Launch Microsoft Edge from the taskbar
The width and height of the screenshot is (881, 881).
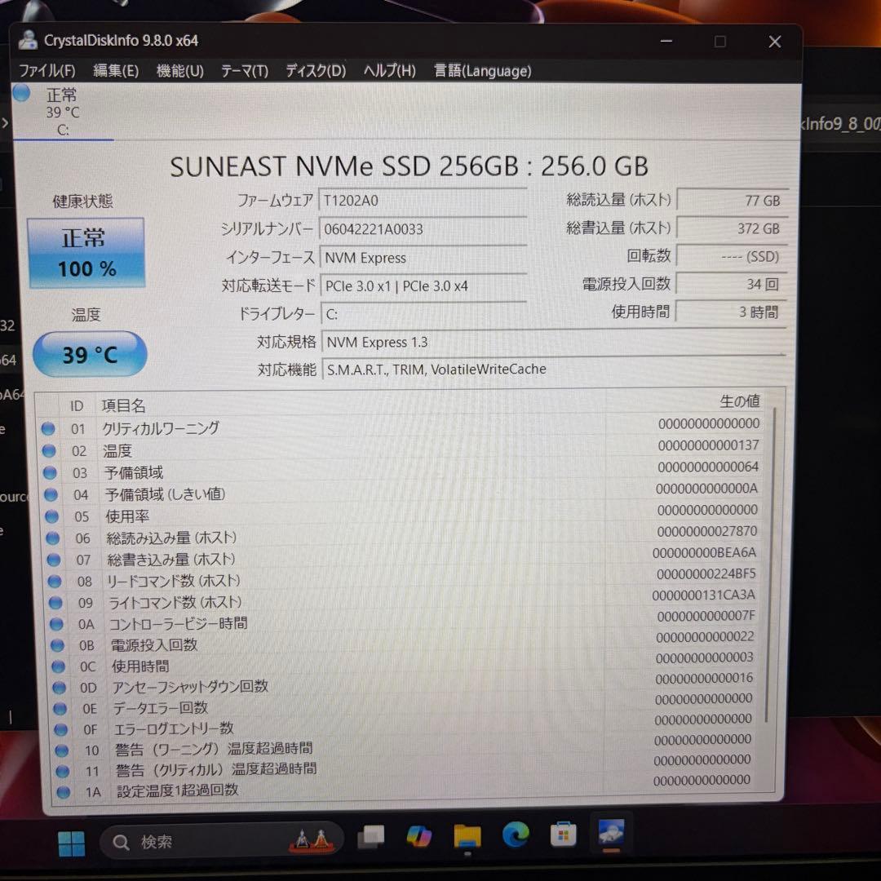point(515,835)
